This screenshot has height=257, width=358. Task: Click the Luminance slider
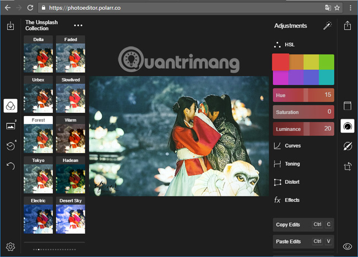pos(303,129)
